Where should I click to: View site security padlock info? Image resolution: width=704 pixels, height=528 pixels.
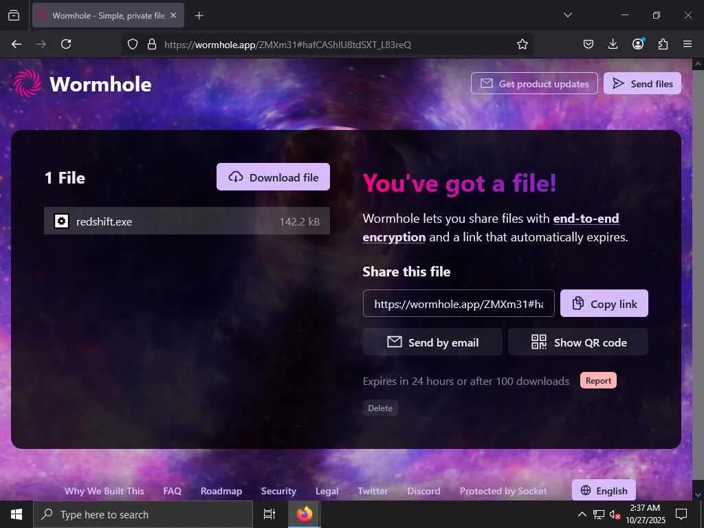[x=152, y=44]
